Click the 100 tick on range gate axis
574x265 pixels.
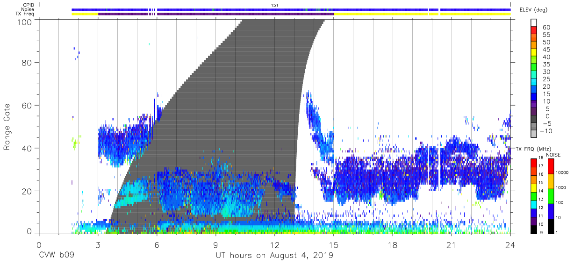tap(24, 22)
